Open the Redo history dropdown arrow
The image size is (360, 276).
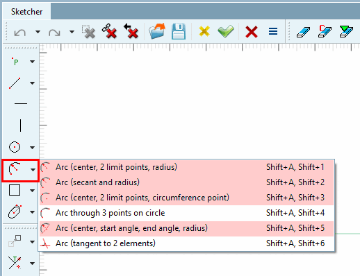72,32
